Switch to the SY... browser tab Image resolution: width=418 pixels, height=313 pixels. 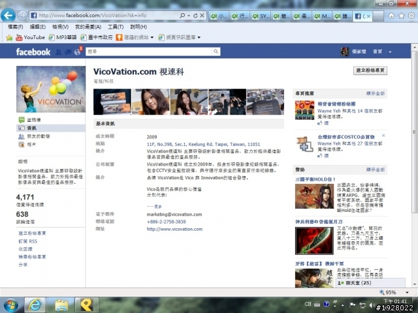pyautogui.click(x=261, y=16)
